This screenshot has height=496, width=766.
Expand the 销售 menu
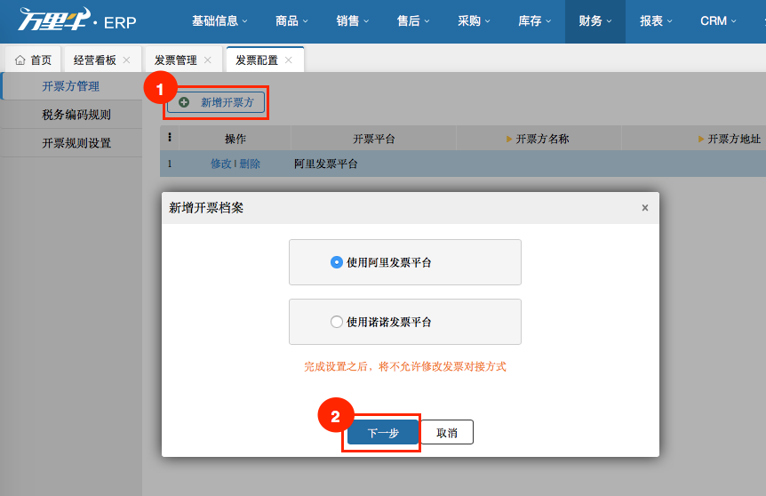[352, 21]
